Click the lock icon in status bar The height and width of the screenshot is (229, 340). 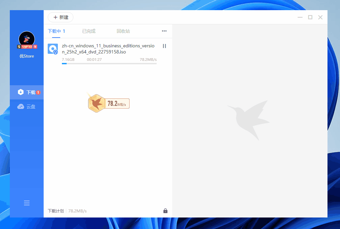pos(165,211)
